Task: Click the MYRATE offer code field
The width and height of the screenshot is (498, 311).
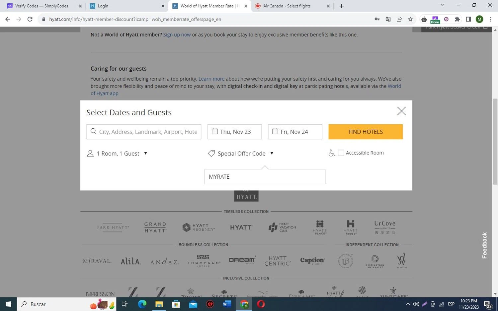Action: [265, 177]
